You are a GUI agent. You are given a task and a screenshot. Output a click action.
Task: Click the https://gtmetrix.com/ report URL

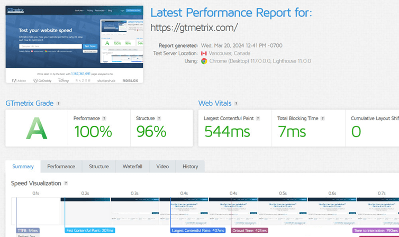pos(194,28)
